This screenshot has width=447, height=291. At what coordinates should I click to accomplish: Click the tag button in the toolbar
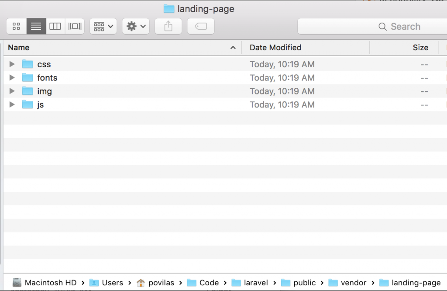point(201,26)
